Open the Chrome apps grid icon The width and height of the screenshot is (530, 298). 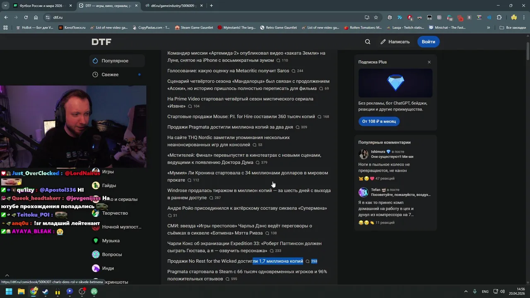coord(5,28)
